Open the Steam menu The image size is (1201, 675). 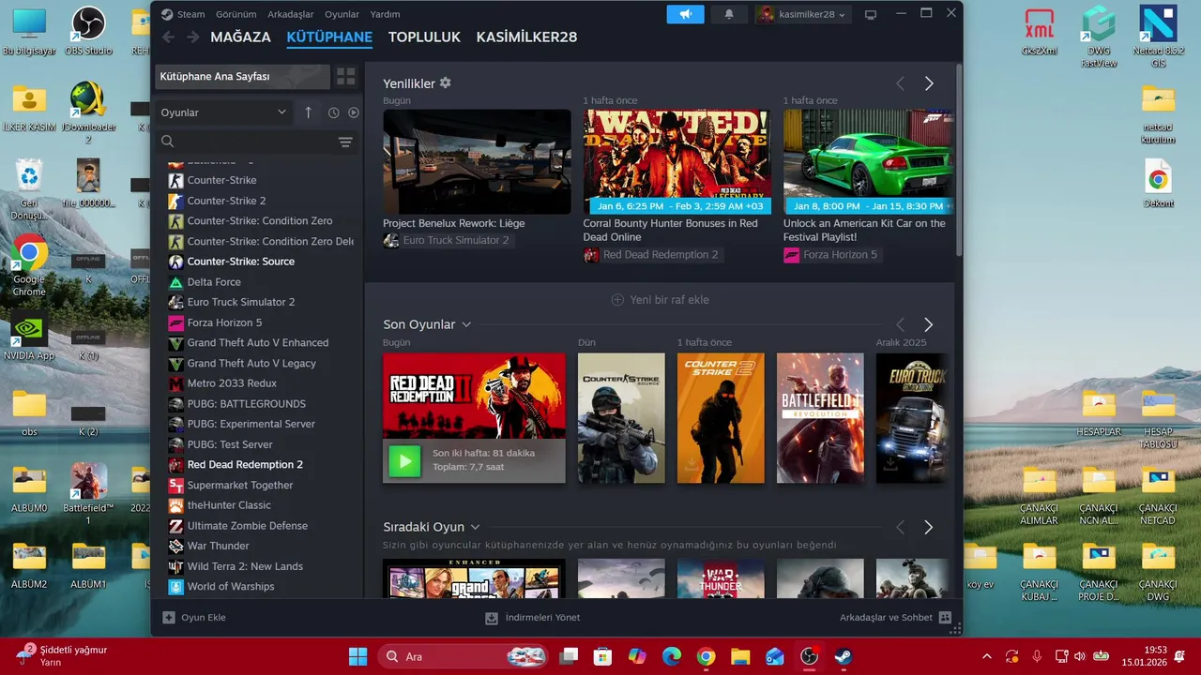(x=190, y=14)
